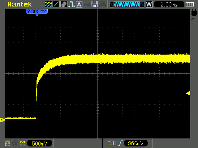The width and height of the screenshot is (198, 148).
Task: Click the grayed-out USB key icon
Action: (x=87, y=5)
